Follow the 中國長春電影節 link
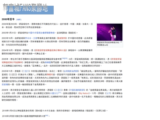Image resolution: width=160 pixels, height=120 pixels. click(77, 90)
